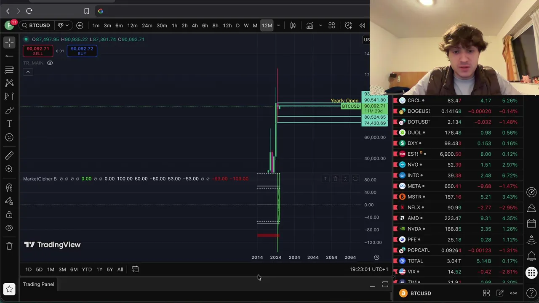Start bar replay with the rewind icon

point(362,26)
